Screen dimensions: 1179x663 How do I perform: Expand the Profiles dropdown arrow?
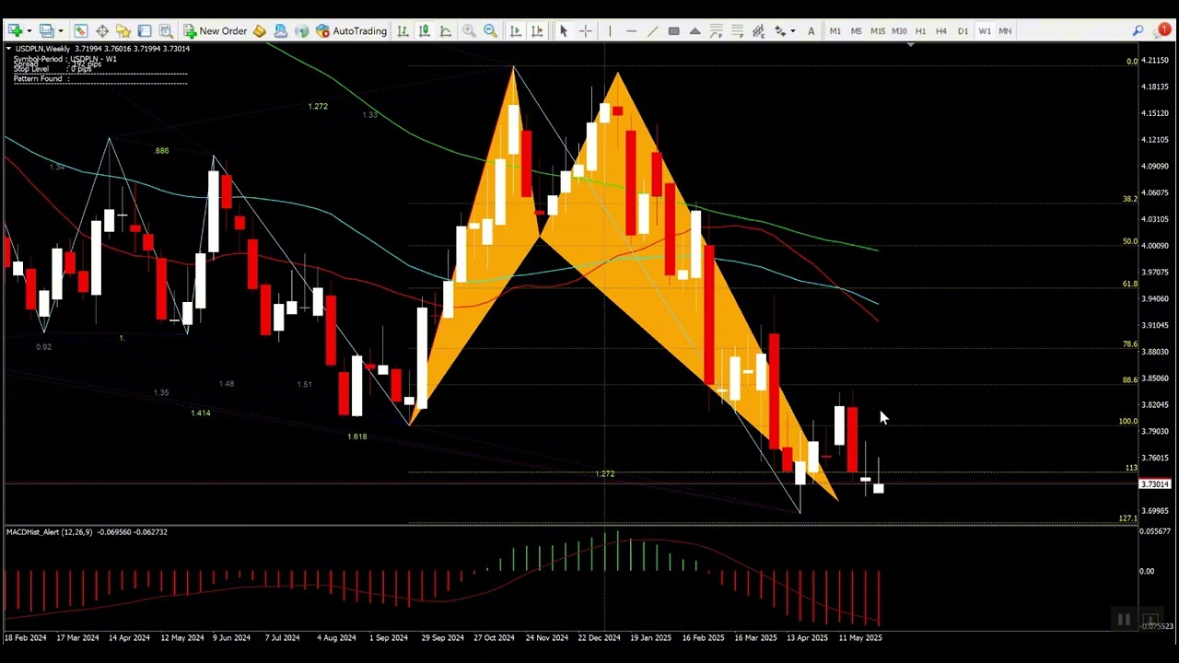59,31
